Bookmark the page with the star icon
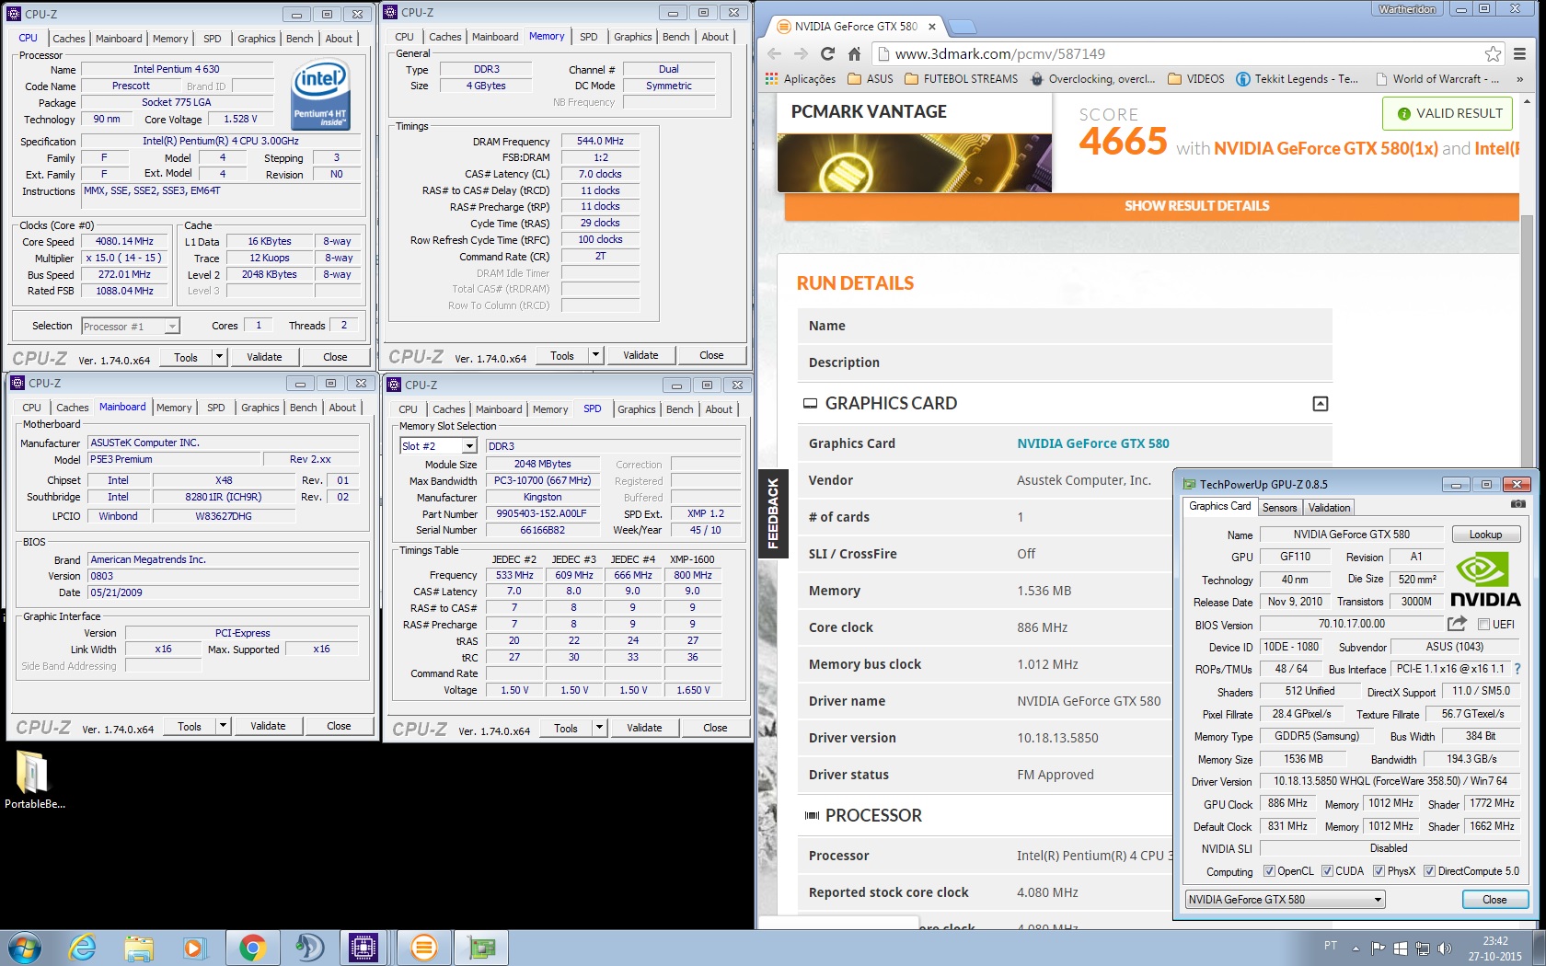1546x966 pixels. [x=1493, y=54]
